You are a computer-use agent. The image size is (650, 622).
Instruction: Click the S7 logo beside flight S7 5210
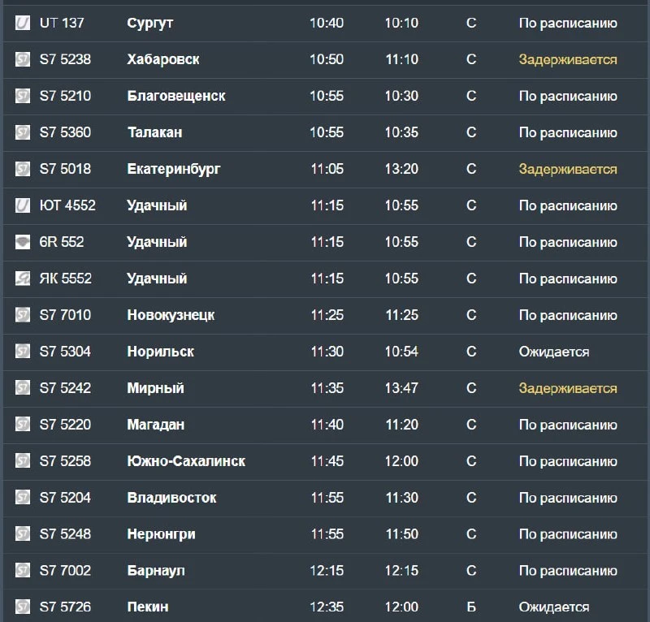click(x=23, y=96)
